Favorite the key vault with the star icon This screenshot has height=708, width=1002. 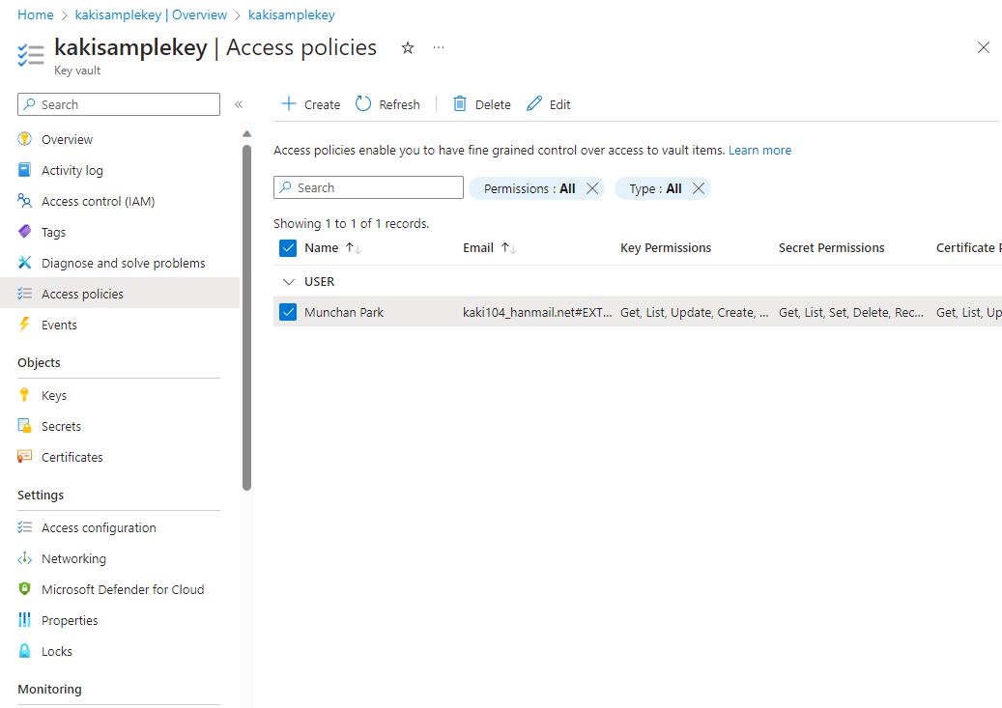pos(408,48)
